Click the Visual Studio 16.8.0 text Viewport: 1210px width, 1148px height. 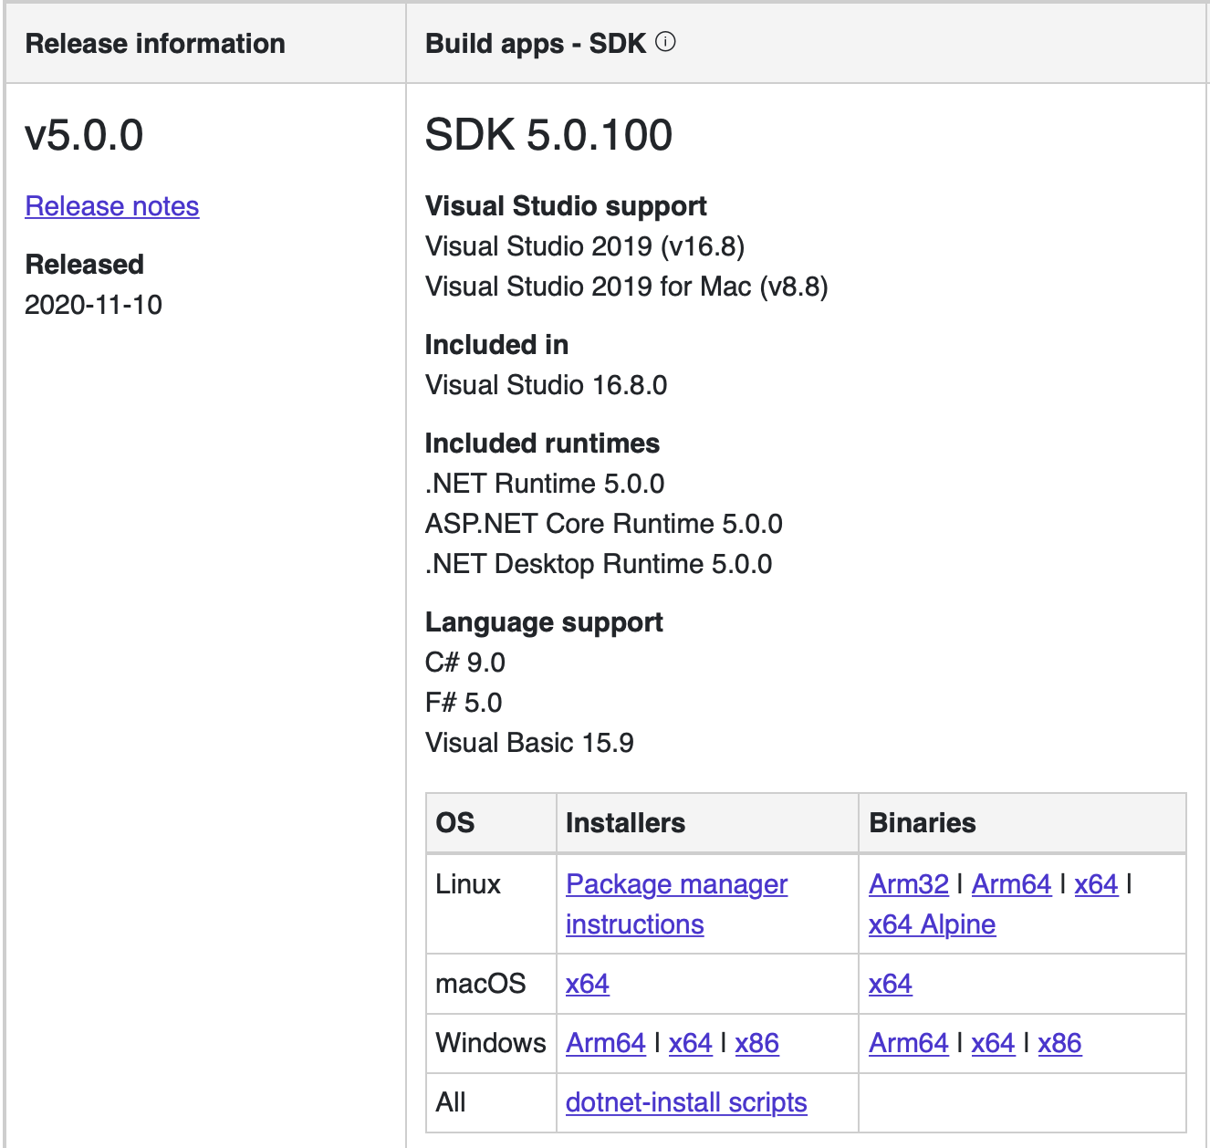point(547,385)
